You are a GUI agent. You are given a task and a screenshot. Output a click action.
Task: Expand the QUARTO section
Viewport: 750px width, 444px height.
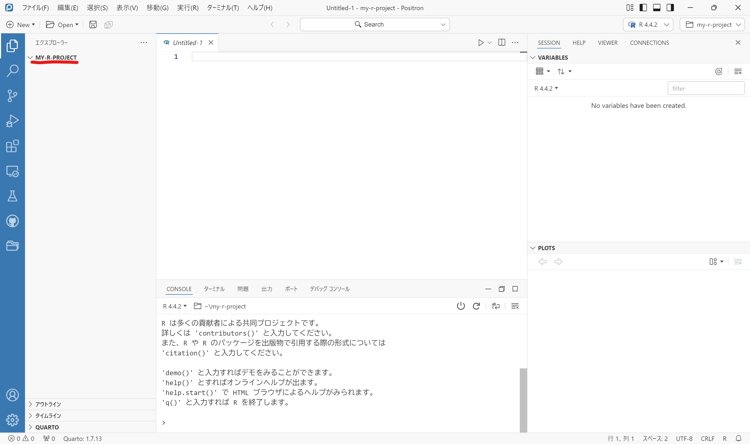click(47, 427)
